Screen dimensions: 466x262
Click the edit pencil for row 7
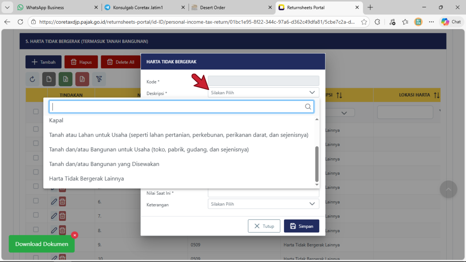(x=54, y=216)
